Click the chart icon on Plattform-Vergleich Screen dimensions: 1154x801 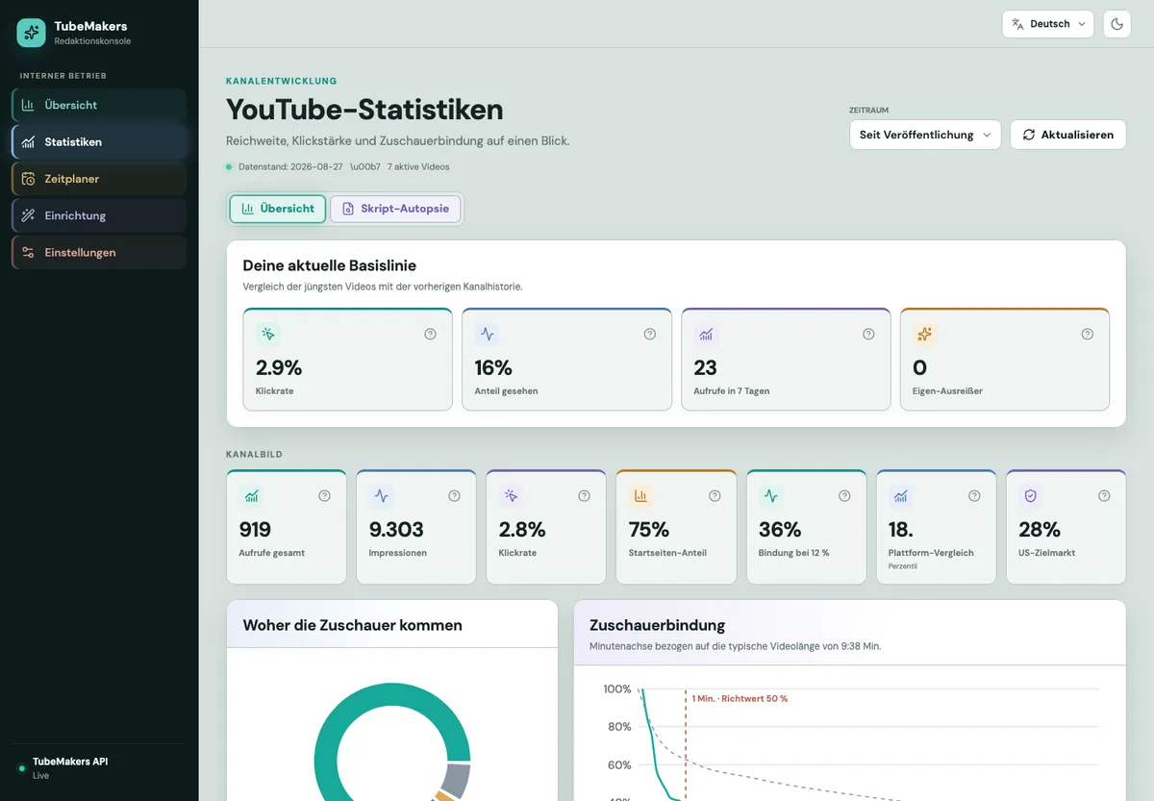(901, 496)
